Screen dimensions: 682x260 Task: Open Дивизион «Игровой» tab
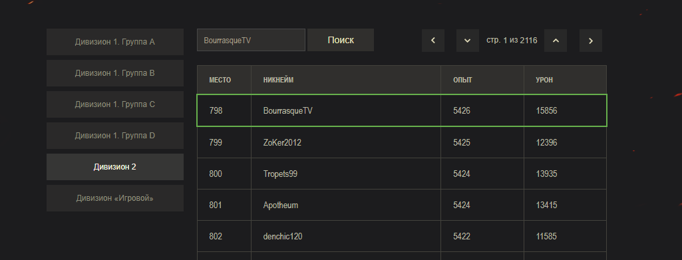[115, 198]
